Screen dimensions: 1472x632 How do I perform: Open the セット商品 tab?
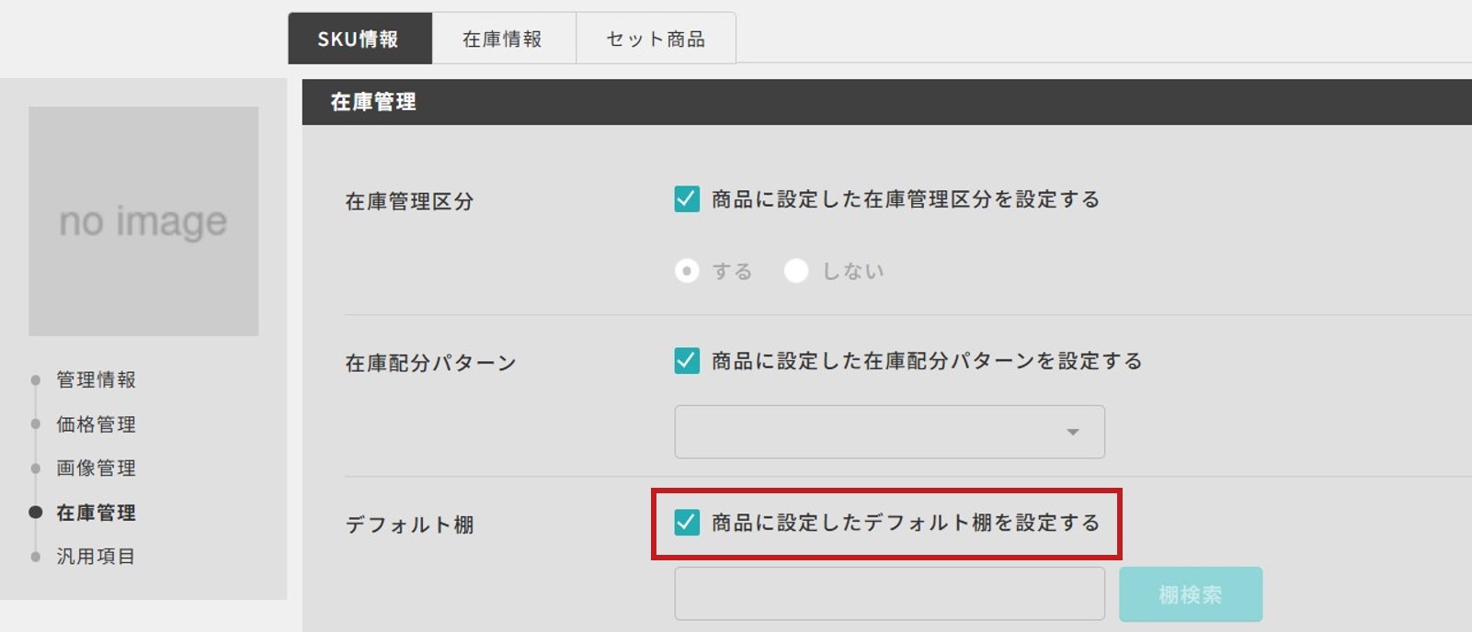click(656, 39)
